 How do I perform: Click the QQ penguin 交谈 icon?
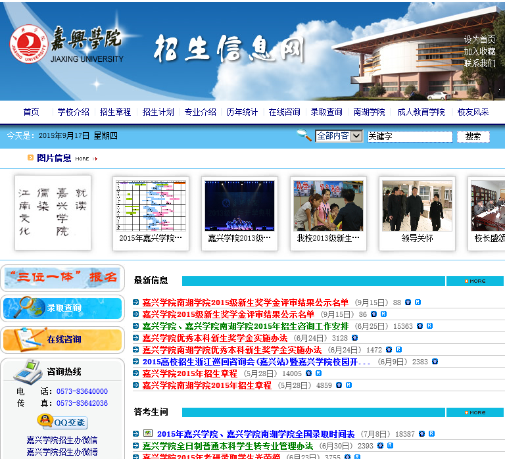62,422
